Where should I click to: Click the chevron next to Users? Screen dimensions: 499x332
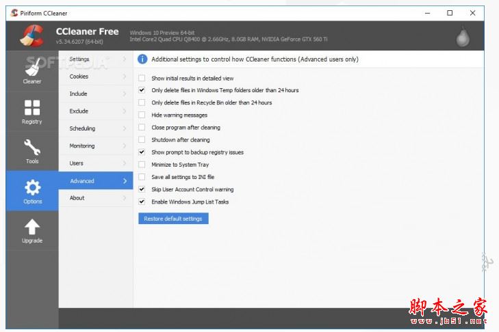(125, 163)
